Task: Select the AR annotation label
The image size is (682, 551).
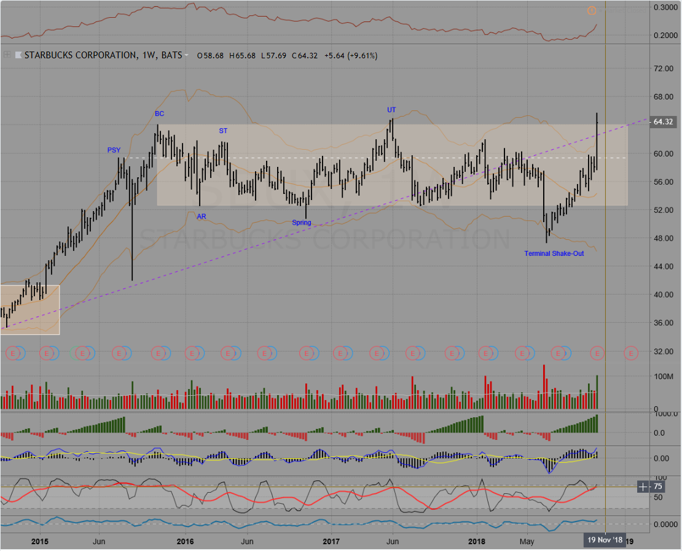Action: (x=201, y=217)
